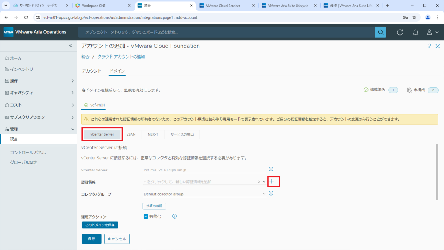Image resolution: width=444 pixels, height=250 pixels.
Task: Show info icon beside 有効化 checkbox
Action: 175,216
